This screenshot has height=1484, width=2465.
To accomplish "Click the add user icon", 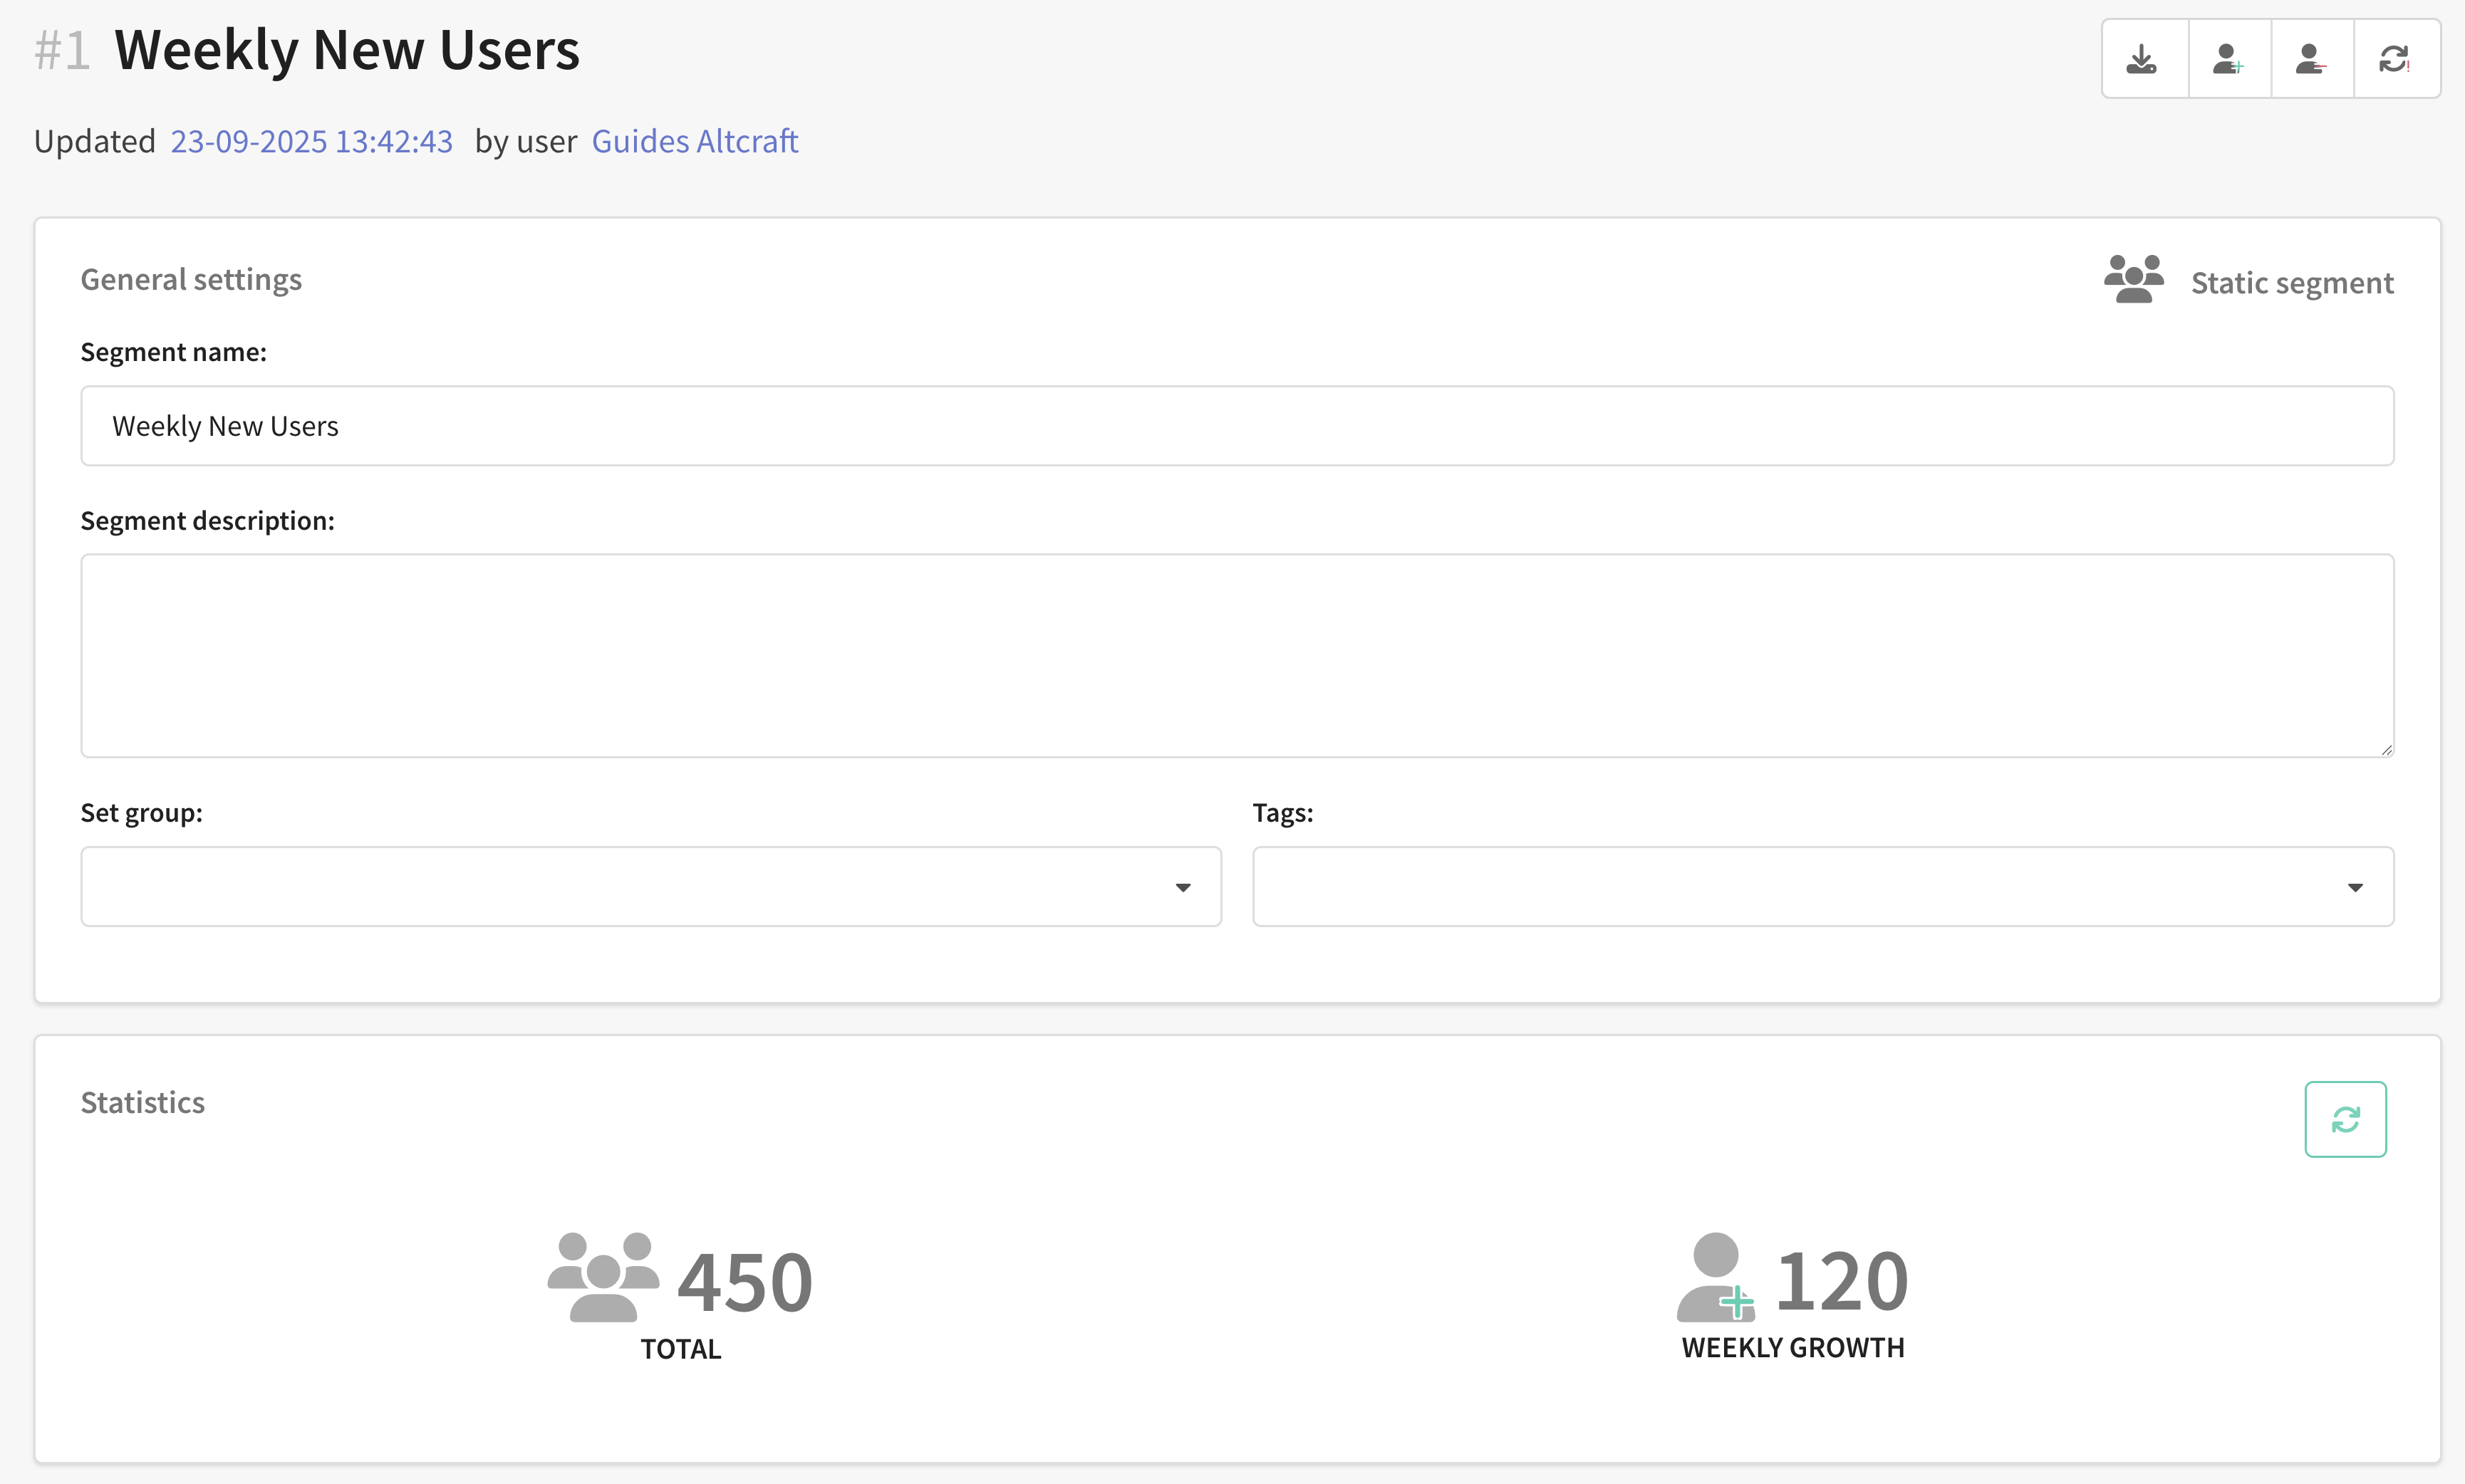I will coord(2228,59).
